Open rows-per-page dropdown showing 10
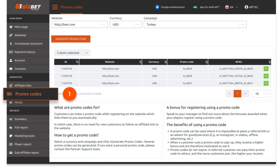280x167 pixels. [x=261, y=94]
